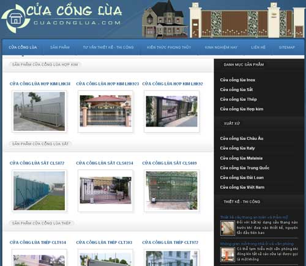Image resolution: width=306 pixels, height=266 pixels.
Task: Filter by origin Cửa cổng lùa Trung Quốc
Action: 245,168
